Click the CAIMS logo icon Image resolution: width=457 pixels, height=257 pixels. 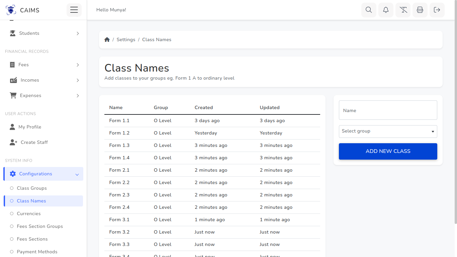(x=11, y=10)
